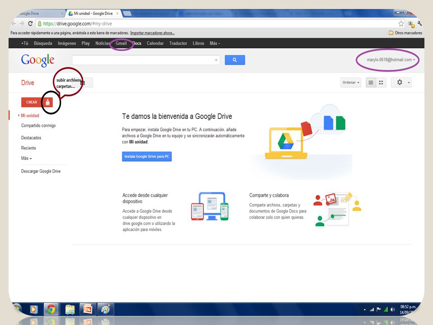Click the browser back arrow
The height and width of the screenshot is (325, 433).
click(14, 23)
